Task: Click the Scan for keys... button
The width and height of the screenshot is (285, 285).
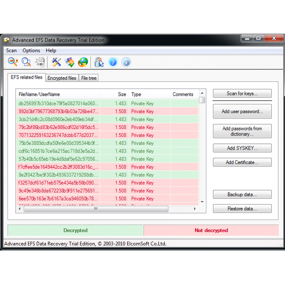Action: click(x=242, y=93)
